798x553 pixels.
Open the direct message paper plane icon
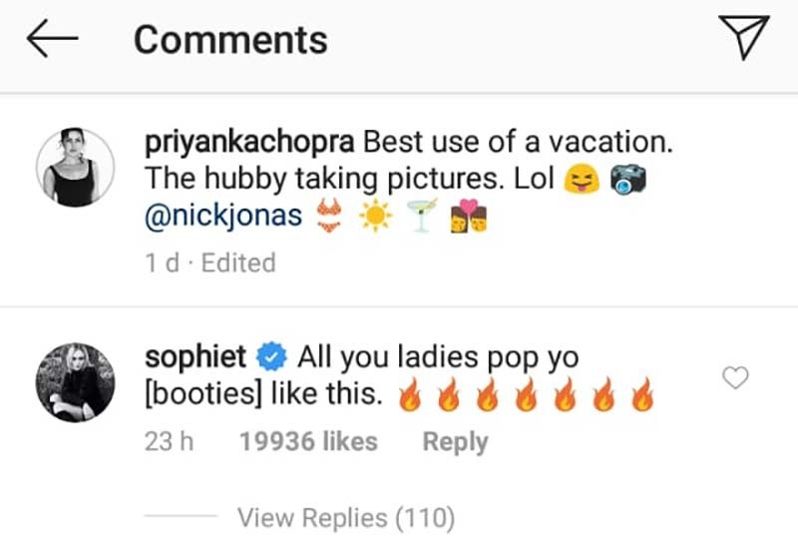click(x=743, y=37)
